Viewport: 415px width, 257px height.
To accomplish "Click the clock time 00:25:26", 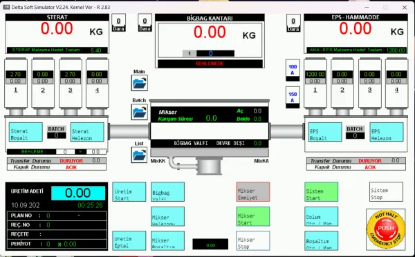I will 90,205.
